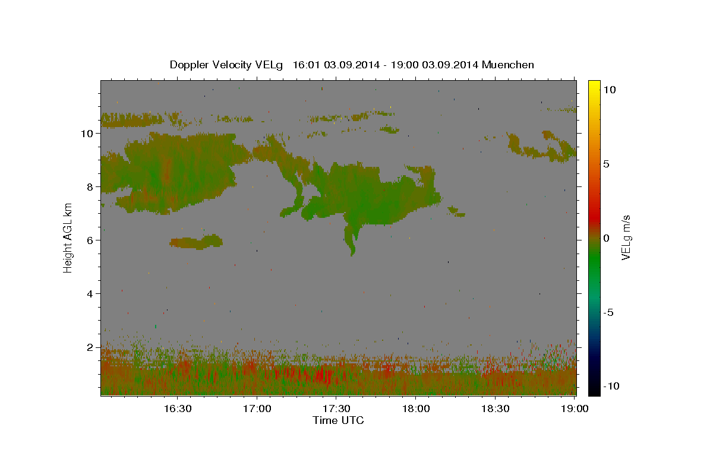Click the colorbar tick label 5

[606, 164]
